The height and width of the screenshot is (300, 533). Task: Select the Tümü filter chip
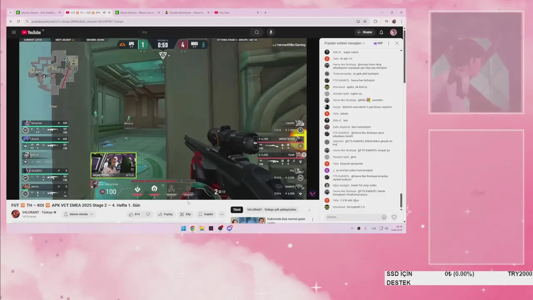click(237, 210)
